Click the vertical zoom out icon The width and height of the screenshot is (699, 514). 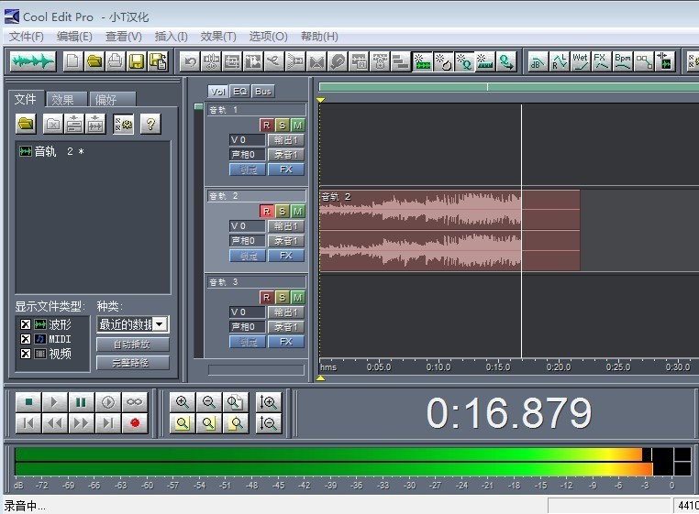tap(269, 422)
